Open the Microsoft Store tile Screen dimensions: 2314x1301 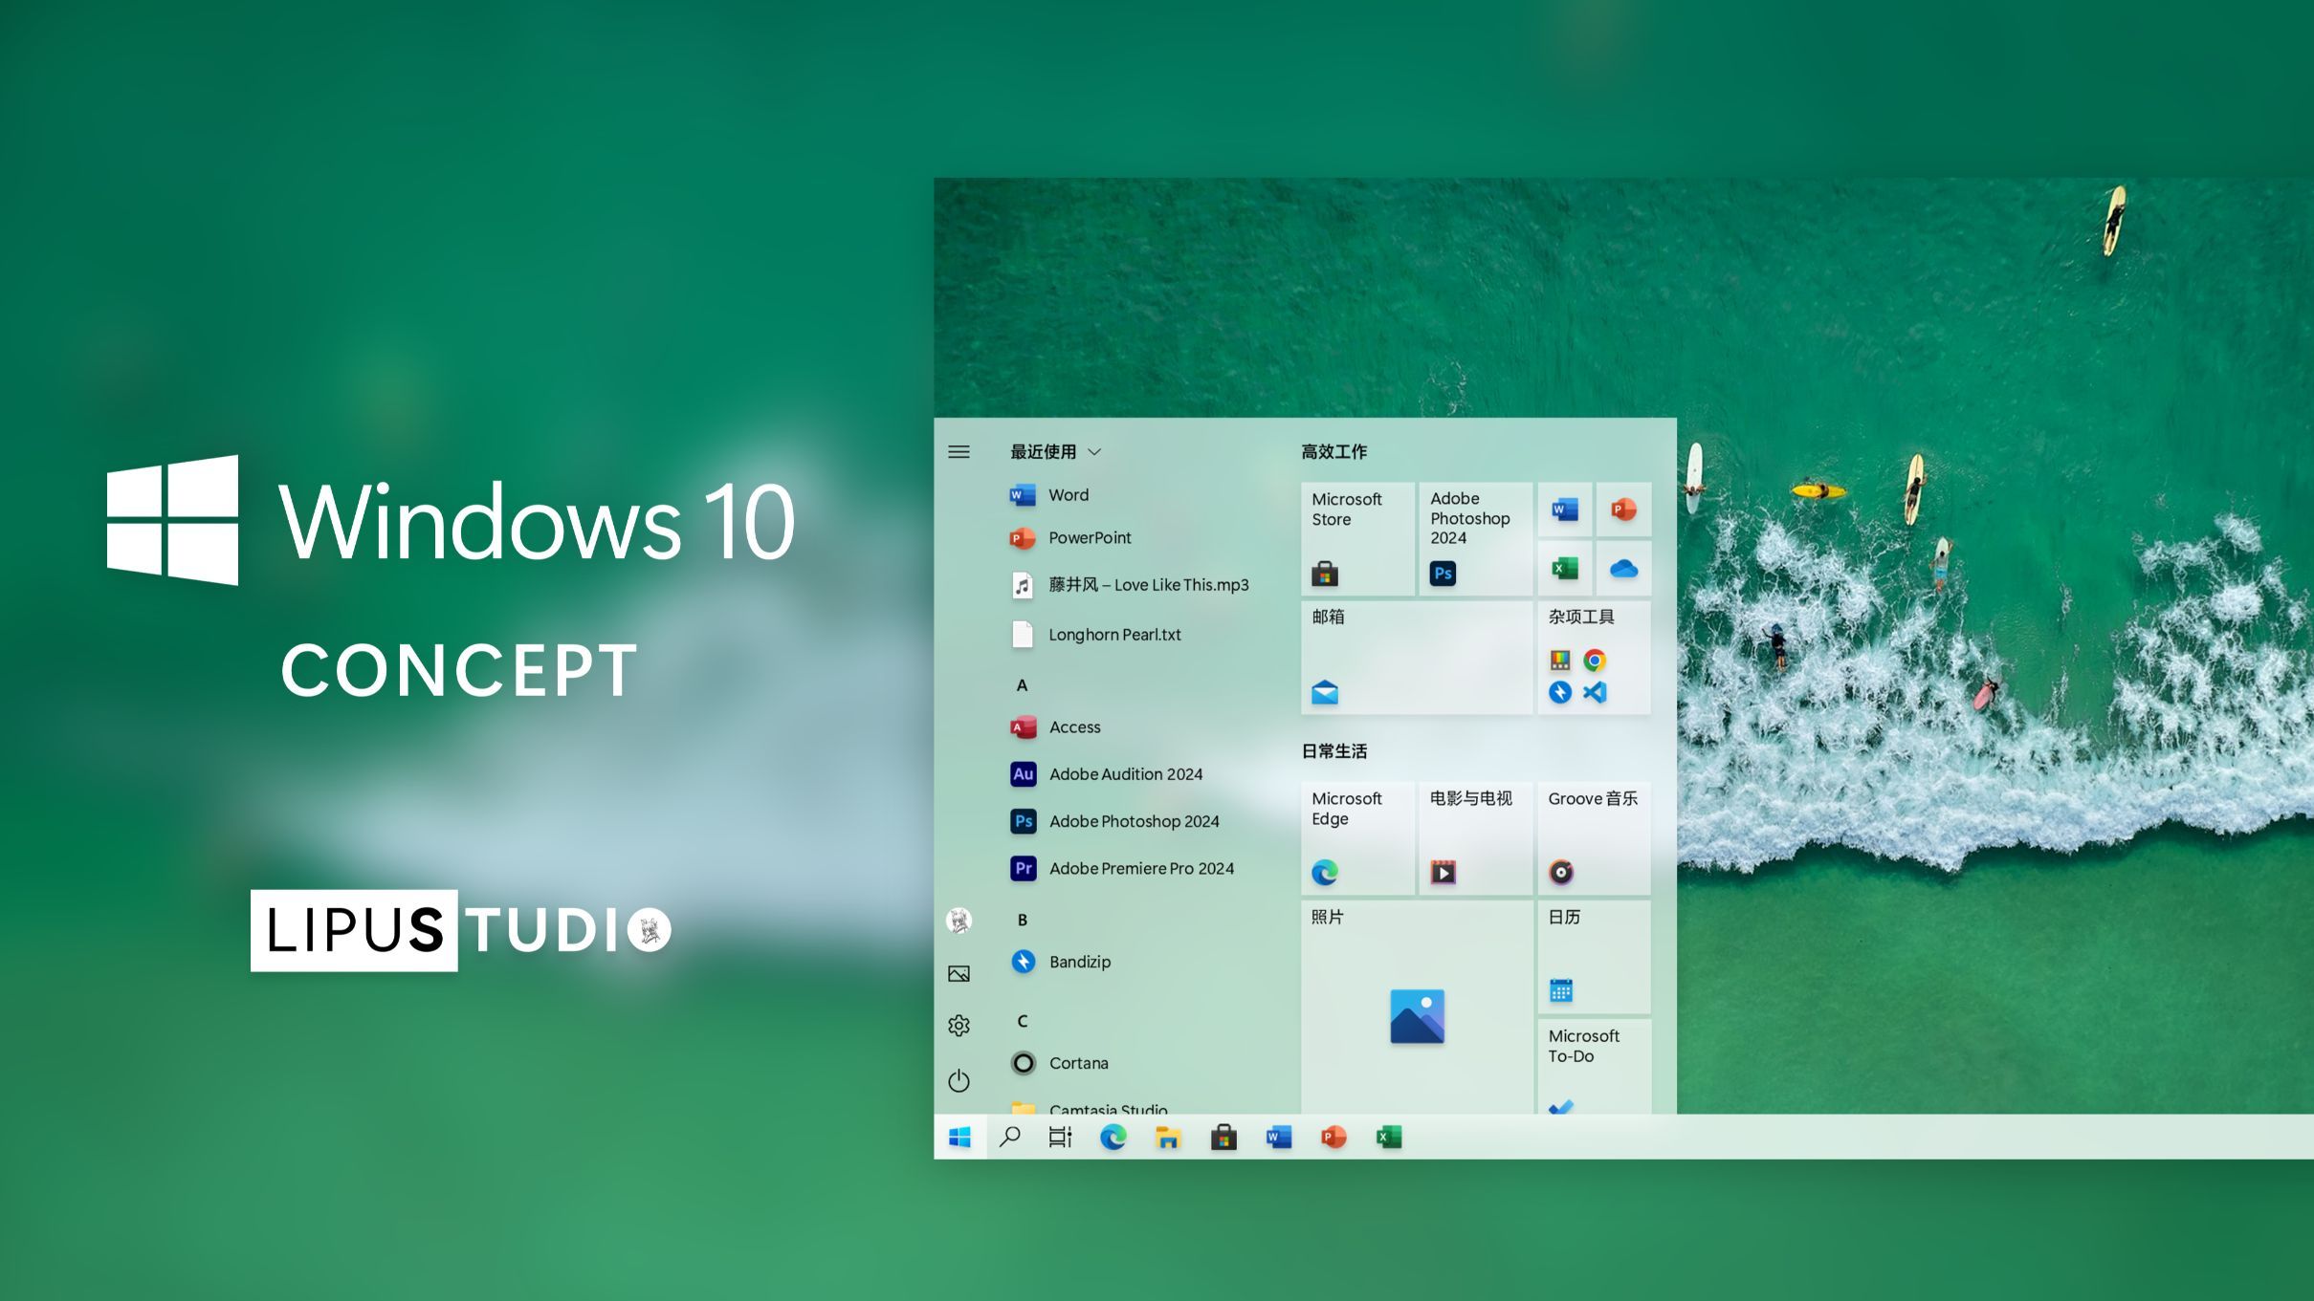[1357, 539]
